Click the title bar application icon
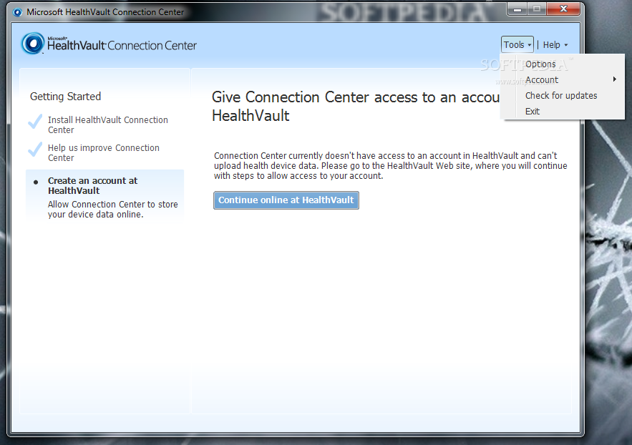This screenshot has height=445, width=632. point(17,12)
